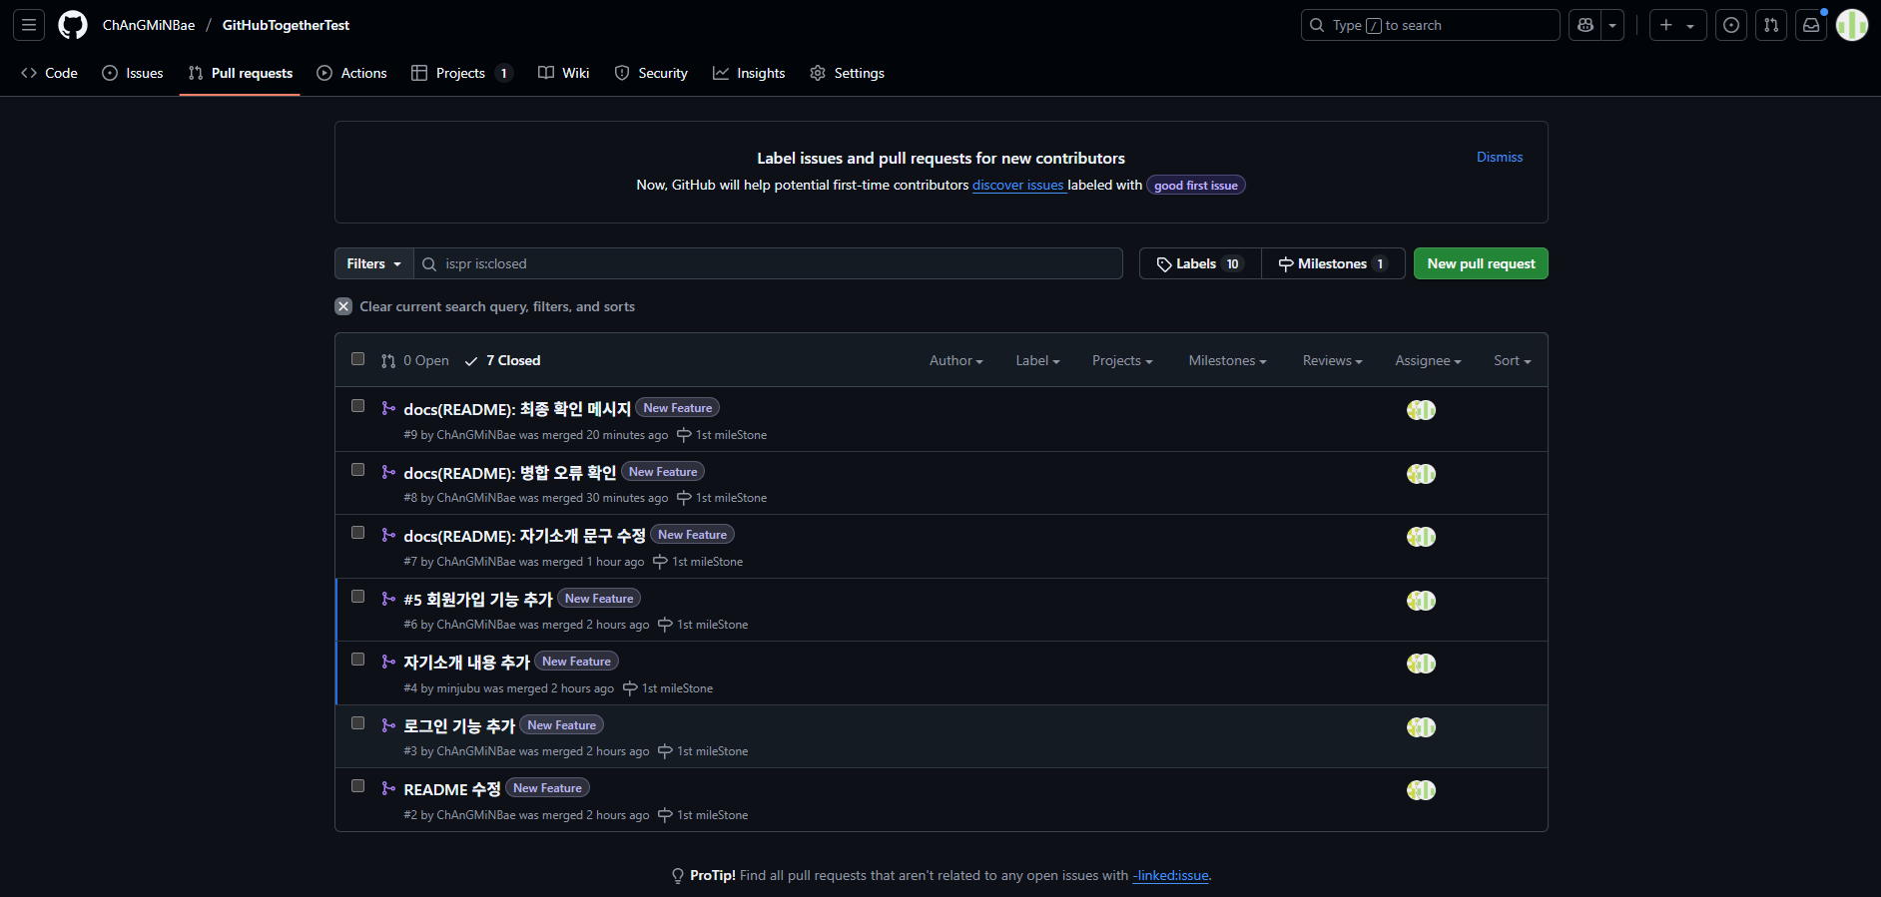This screenshot has height=897, width=1881.
Task: Click the search bar magnifier field
Action: 1430,25
